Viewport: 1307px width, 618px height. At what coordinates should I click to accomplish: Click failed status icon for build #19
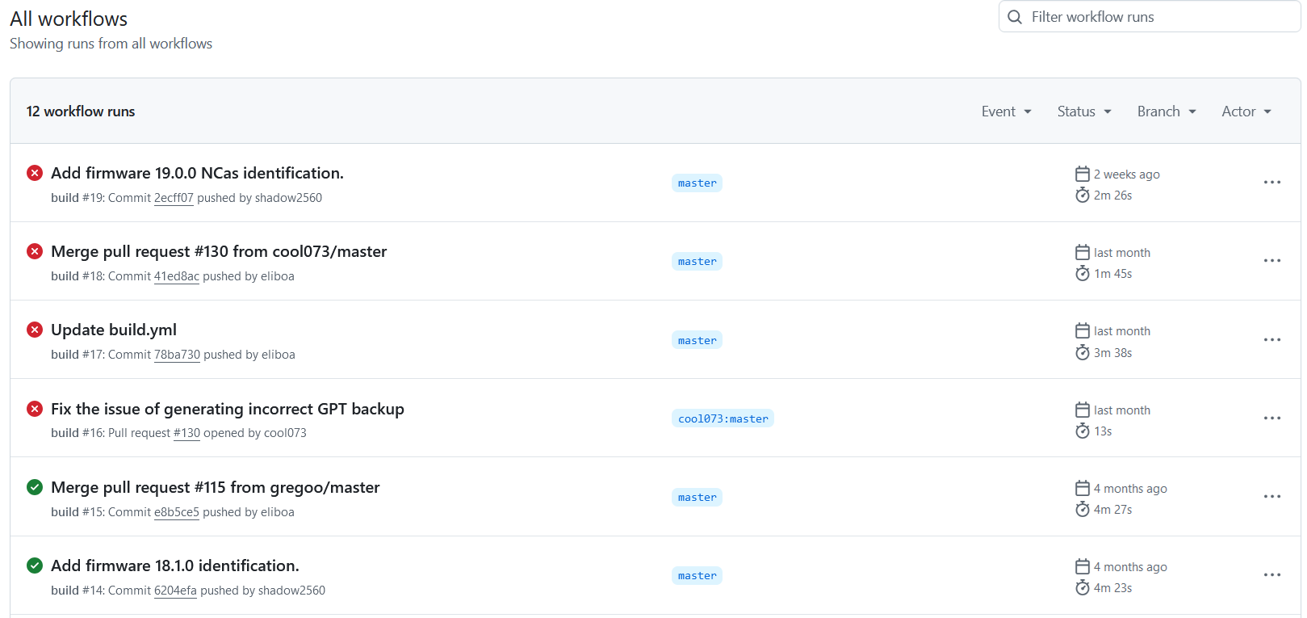35,173
